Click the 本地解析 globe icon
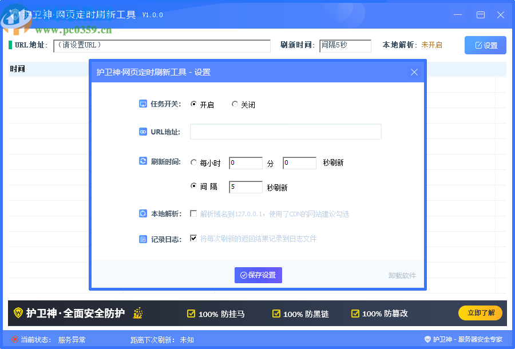This screenshot has width=515, height=349. pyautogui.click(x=142, y=213)
